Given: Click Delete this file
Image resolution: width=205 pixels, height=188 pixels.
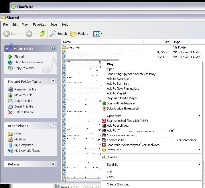Looking at the screenshot, I should click(x=24, y=112).
